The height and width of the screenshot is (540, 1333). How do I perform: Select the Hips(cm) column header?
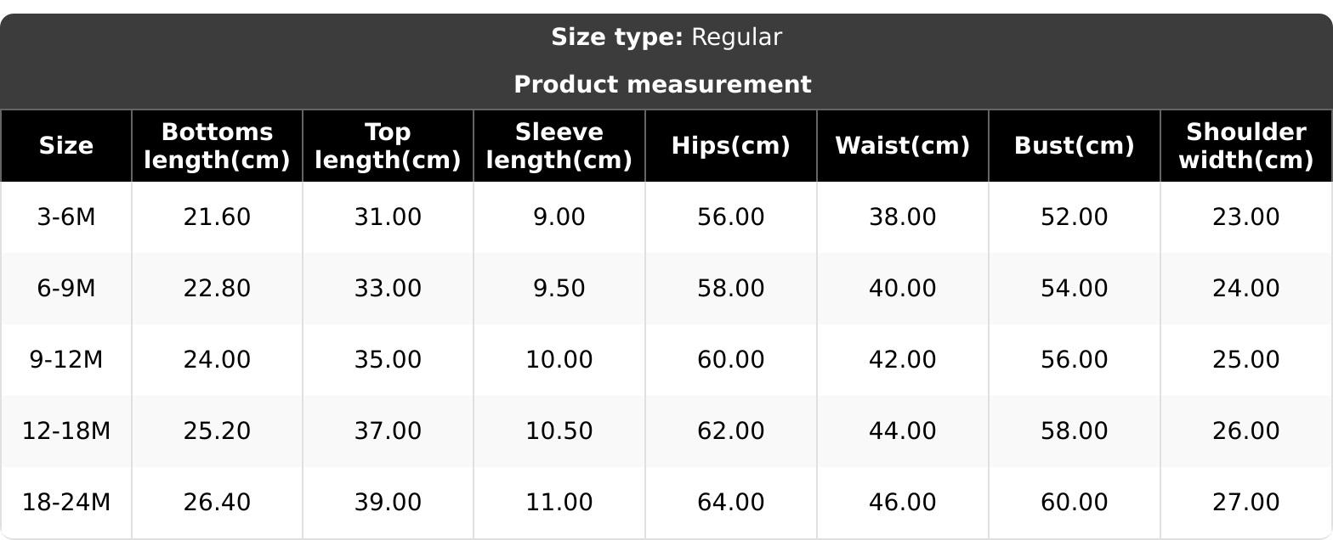click(x=730, y=146)
